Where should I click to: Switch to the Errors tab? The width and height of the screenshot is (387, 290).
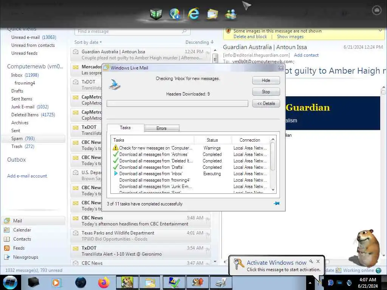click(x=161, y=128)
